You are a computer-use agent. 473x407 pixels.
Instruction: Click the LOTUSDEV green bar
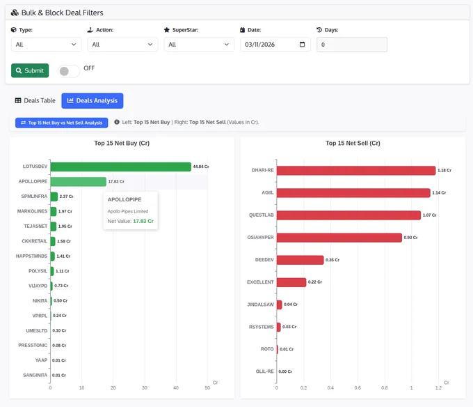[120, 167]
